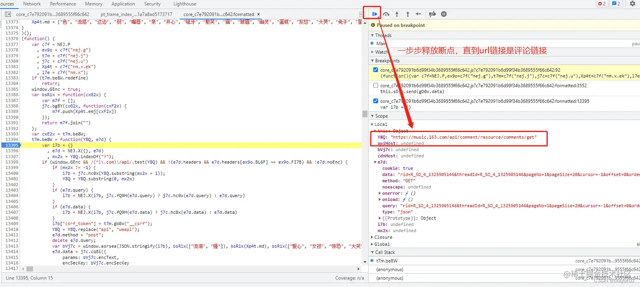640x287 pixels.
Task: Step over next function call
Action: click(386, 14)
